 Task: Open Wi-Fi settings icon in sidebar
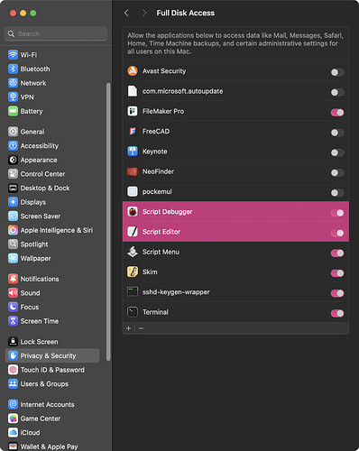point(13,55)
